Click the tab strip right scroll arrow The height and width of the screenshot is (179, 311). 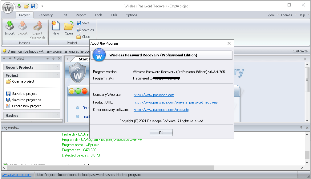tap(305, 59)
